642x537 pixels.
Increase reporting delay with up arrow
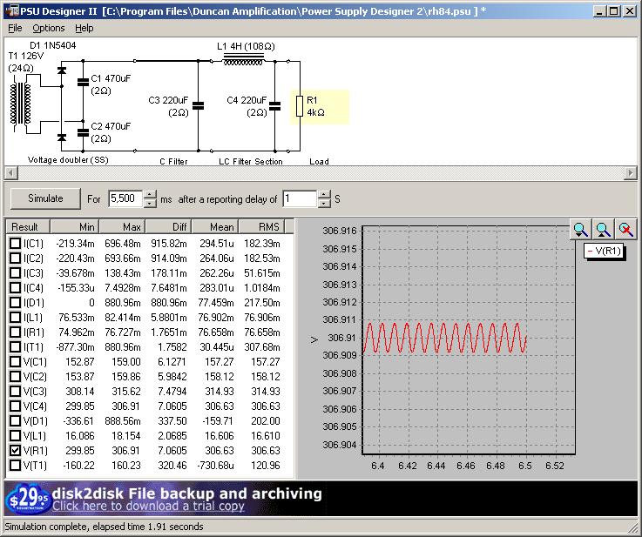324,194
